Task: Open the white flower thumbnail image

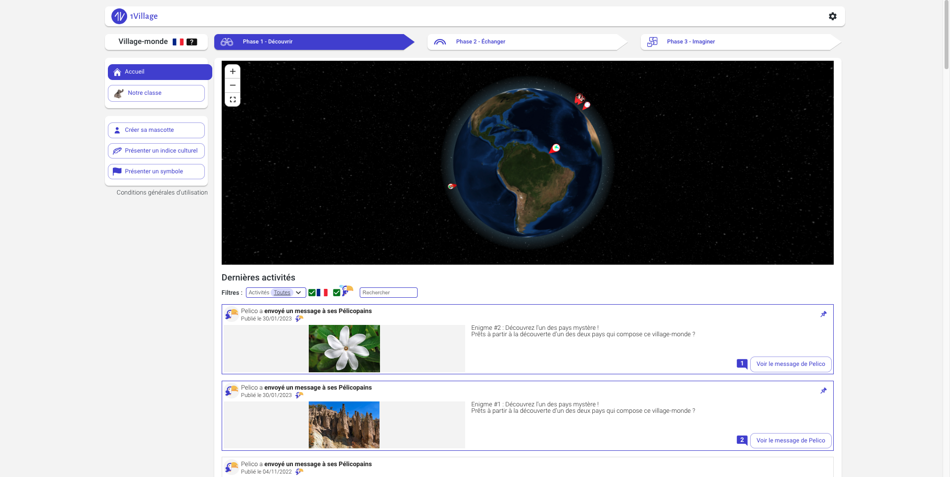Action: click(344, 349)
